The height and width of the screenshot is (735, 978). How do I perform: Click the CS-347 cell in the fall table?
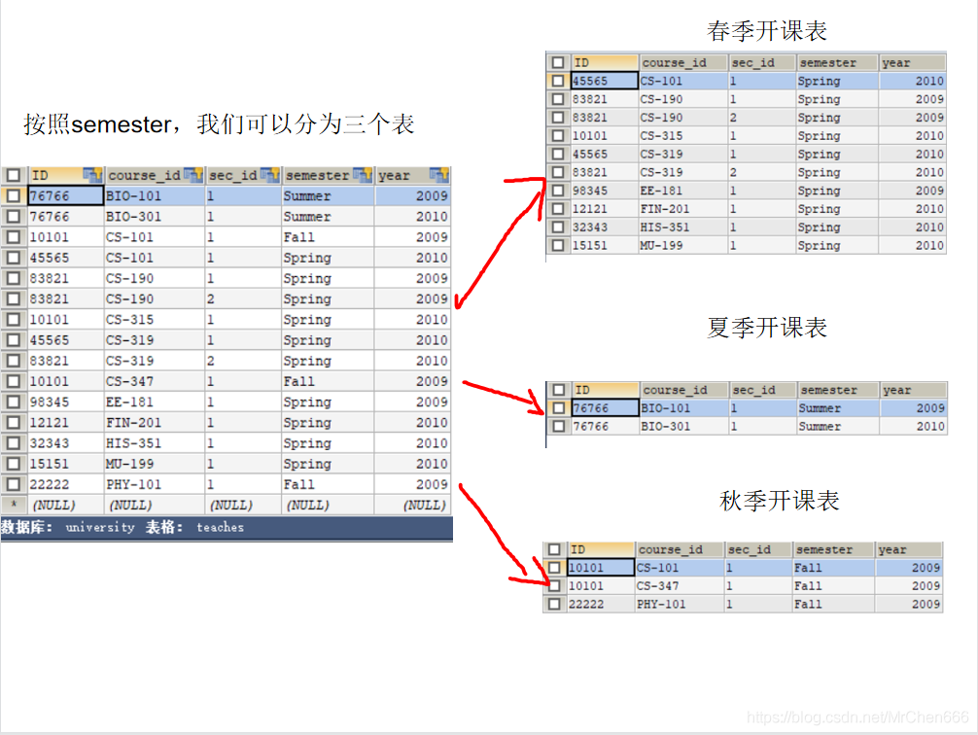pos(680,586)
